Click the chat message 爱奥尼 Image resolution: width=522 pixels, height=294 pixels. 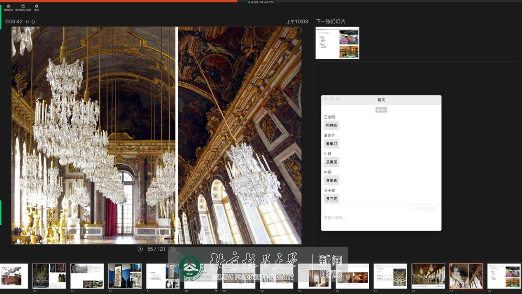(331, 144)
